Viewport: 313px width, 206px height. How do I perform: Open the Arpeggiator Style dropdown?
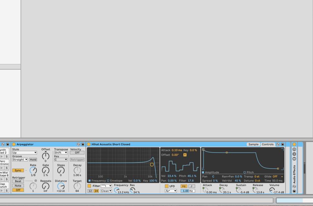[25, 153]
